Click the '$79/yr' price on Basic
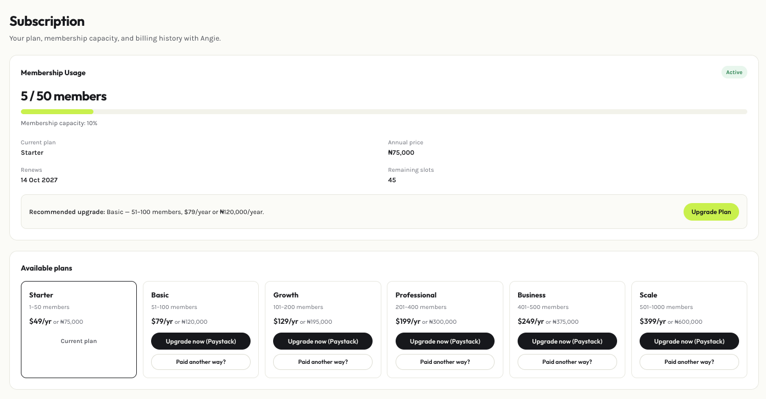The height and width of the screenshot is (399, 766). coord(162,322)
